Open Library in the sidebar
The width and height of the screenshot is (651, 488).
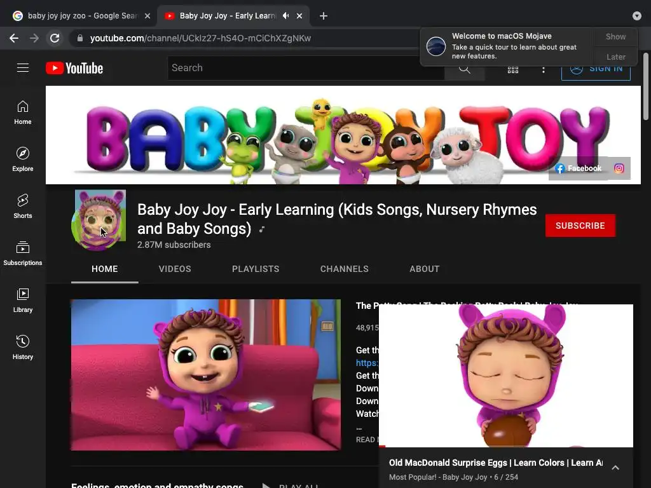23,301
